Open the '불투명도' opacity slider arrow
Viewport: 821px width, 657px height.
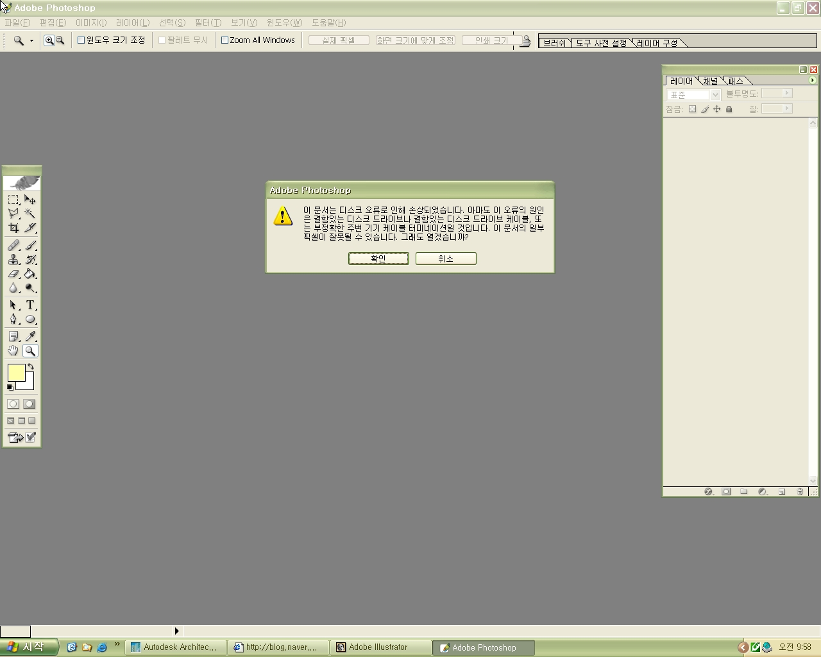click(x=787, y=94)
